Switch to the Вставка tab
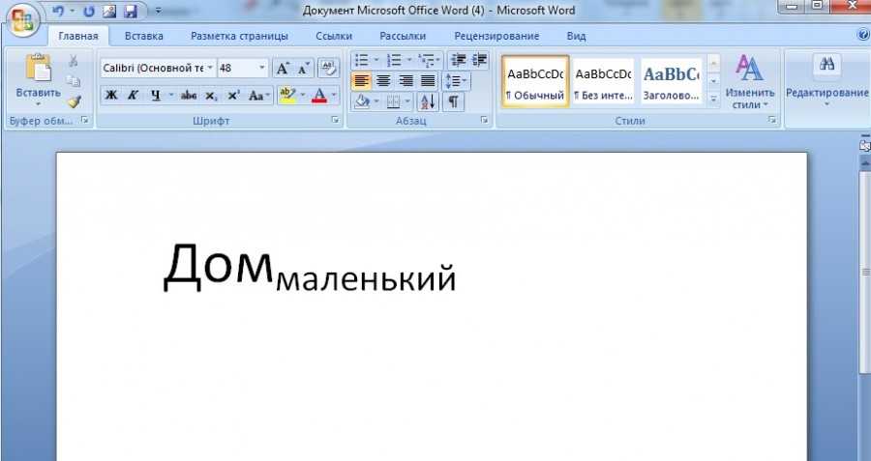This screenshot has height=461, width=871. pos(143,36)
